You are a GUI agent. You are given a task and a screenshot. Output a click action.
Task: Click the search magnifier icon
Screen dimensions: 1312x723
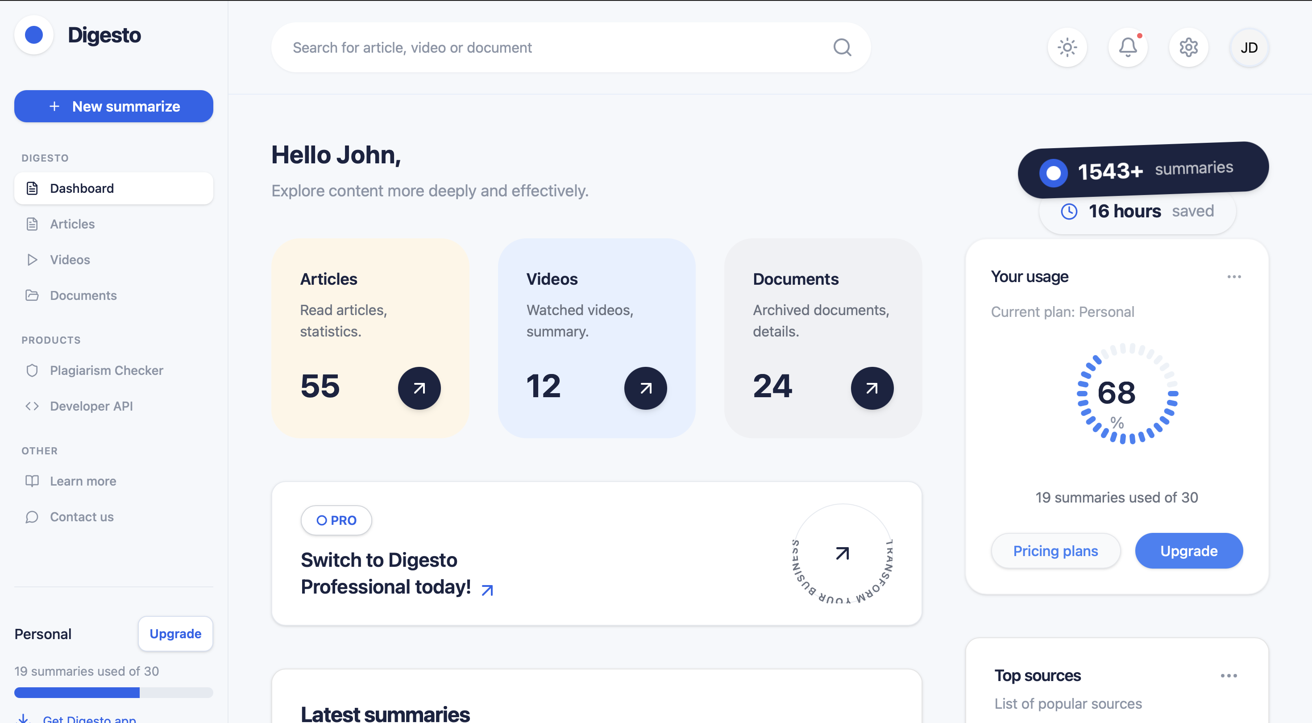click(x=842, y=47)
